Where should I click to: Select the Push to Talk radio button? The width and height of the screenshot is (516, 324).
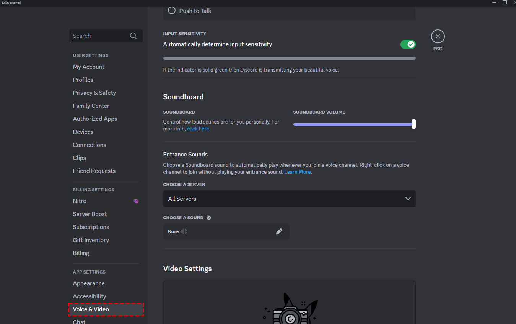[x=171, y=10]
